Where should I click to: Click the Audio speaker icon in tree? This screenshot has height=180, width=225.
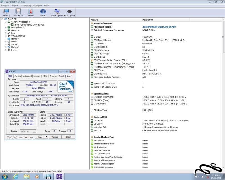[9, 44]
